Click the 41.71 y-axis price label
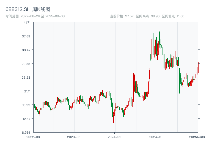The height and width of the screenshot is (165, 220). point(27,23)
